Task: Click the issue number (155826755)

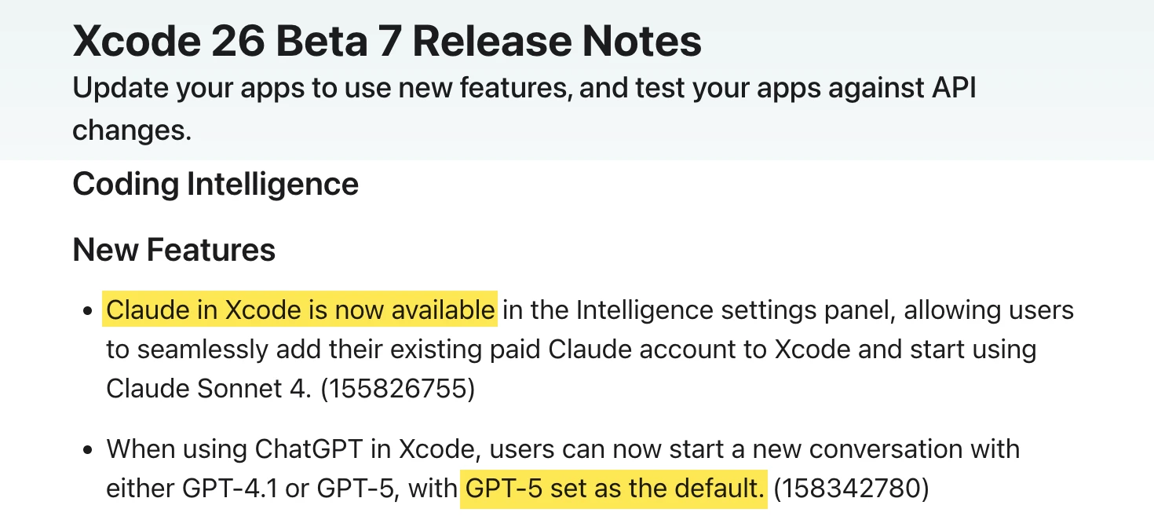Action: 397,389
